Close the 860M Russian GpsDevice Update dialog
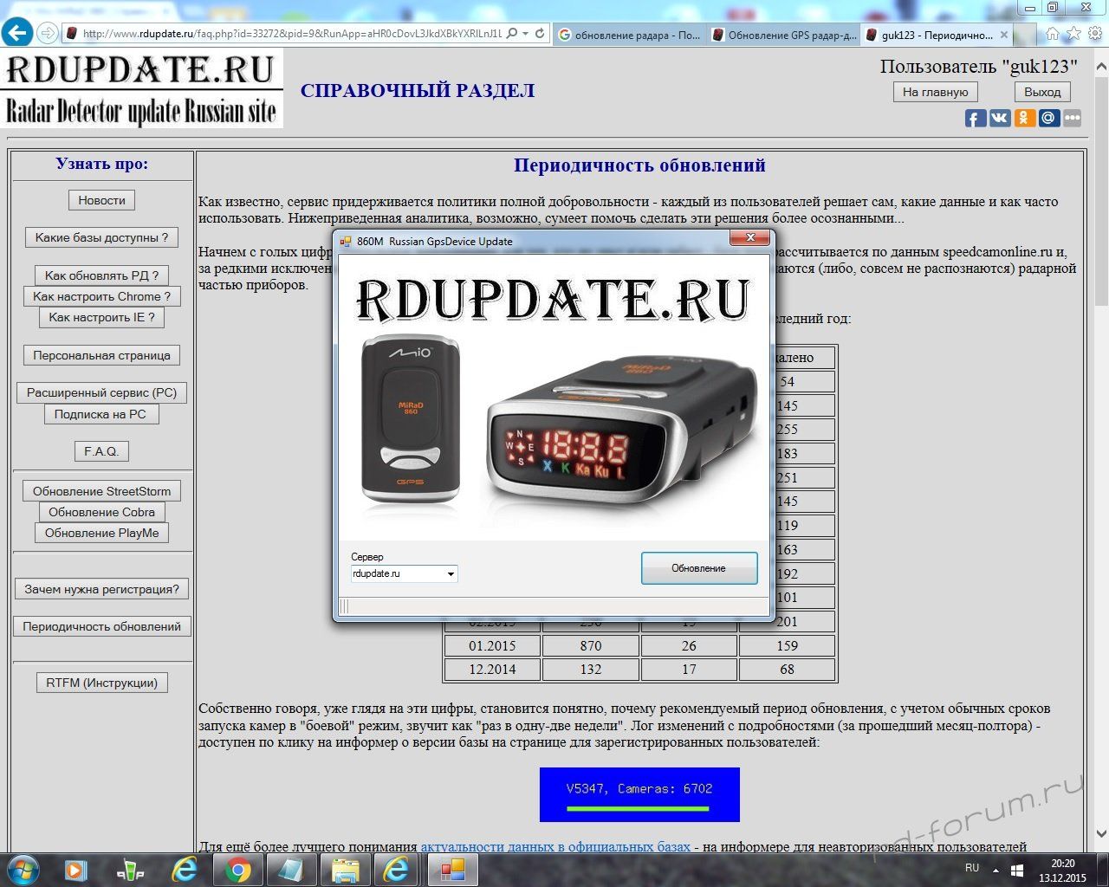The image size is (1109, 887). (x=750, y=237)
